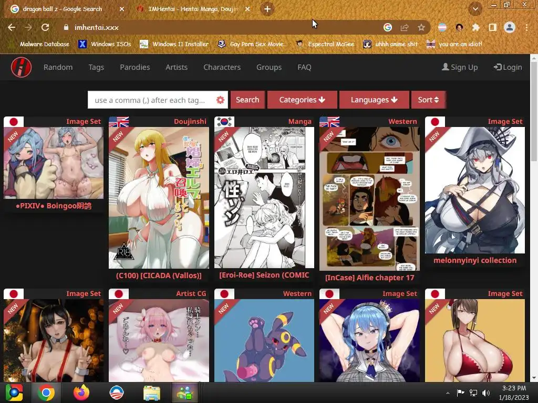Screen dimensions: 538x403
Task: Click the Artist CG category label
Action: pyautogui.click(x=191, y=294)
